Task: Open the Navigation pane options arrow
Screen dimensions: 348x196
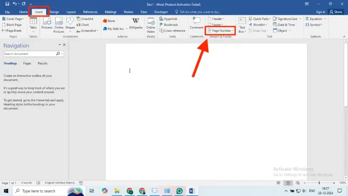Action: [60, 45]
